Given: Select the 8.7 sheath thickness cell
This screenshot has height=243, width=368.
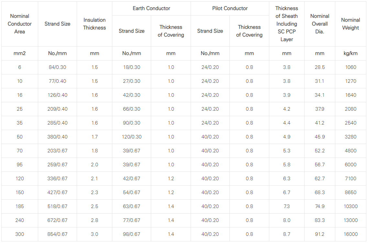Looking at the screenshot, I should 286,234.
